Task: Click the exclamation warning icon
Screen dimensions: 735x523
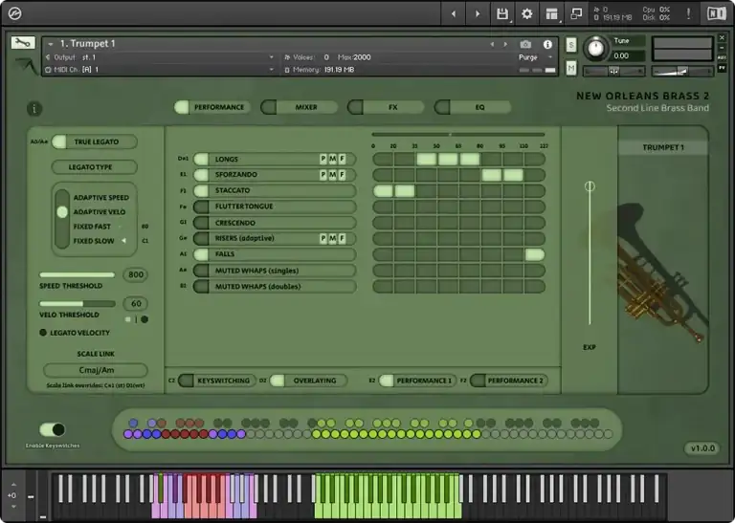Action: point(688,13)
